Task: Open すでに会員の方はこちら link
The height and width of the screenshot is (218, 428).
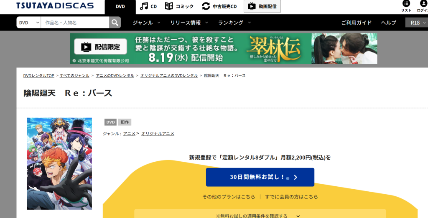Action: pos(291,197)
